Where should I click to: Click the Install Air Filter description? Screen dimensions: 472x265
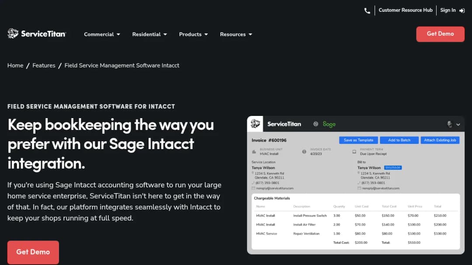304,224
